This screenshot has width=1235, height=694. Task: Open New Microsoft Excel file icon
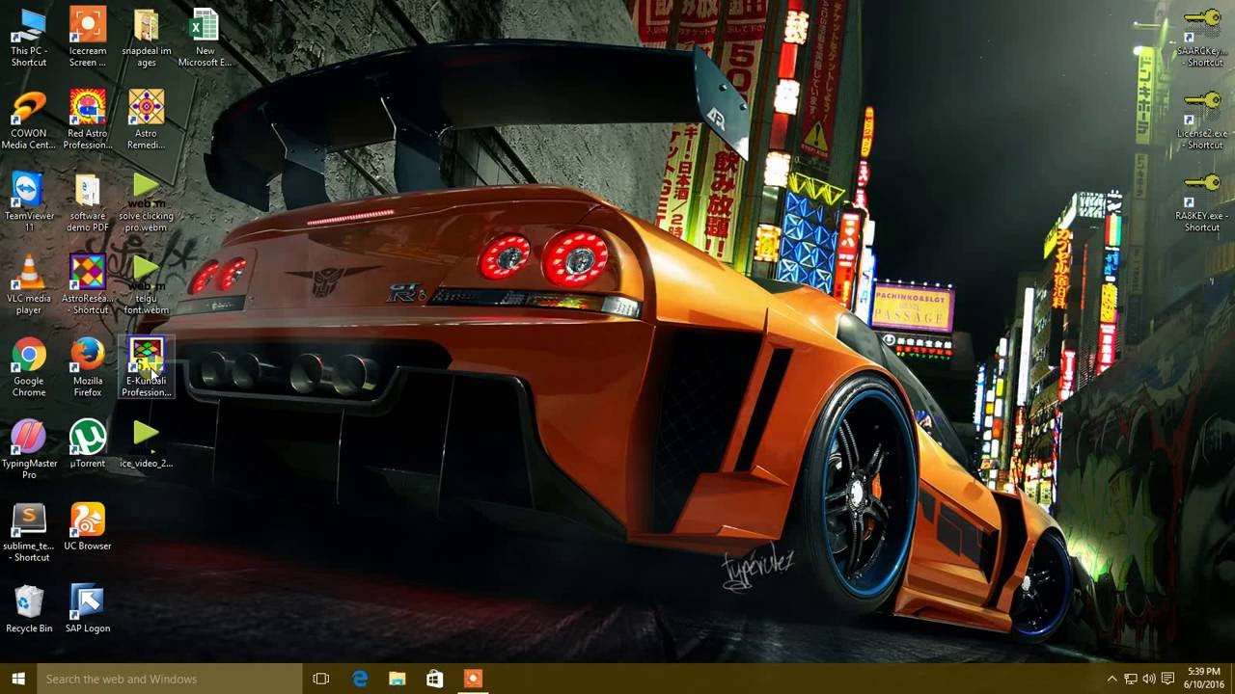(205, 39)
